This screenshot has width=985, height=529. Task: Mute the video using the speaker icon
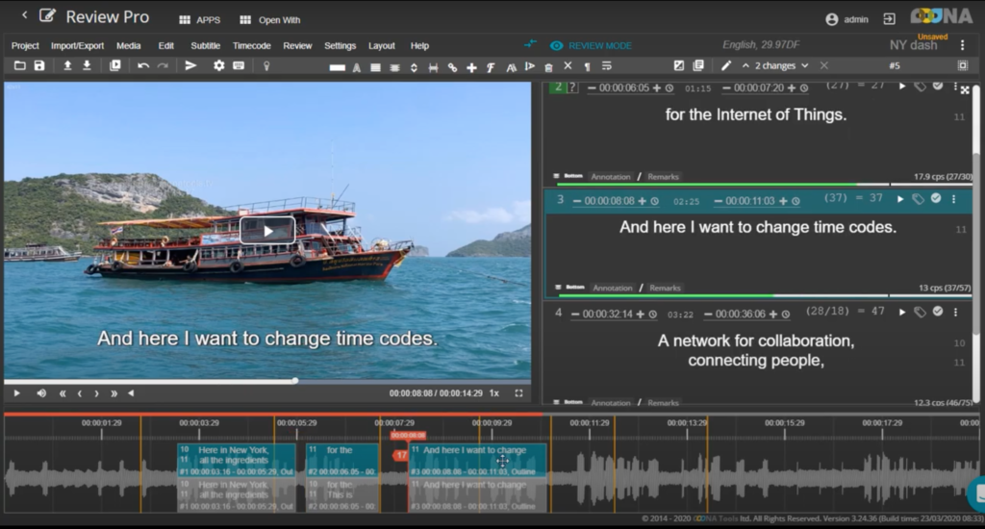[x=41, y=393]
